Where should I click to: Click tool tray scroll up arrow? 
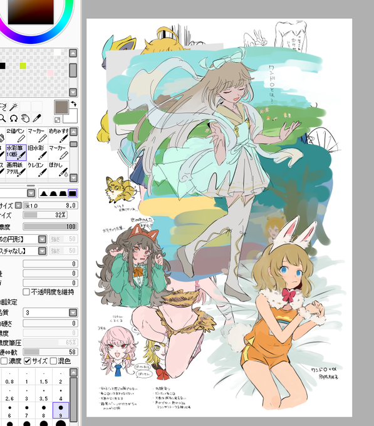73,132
